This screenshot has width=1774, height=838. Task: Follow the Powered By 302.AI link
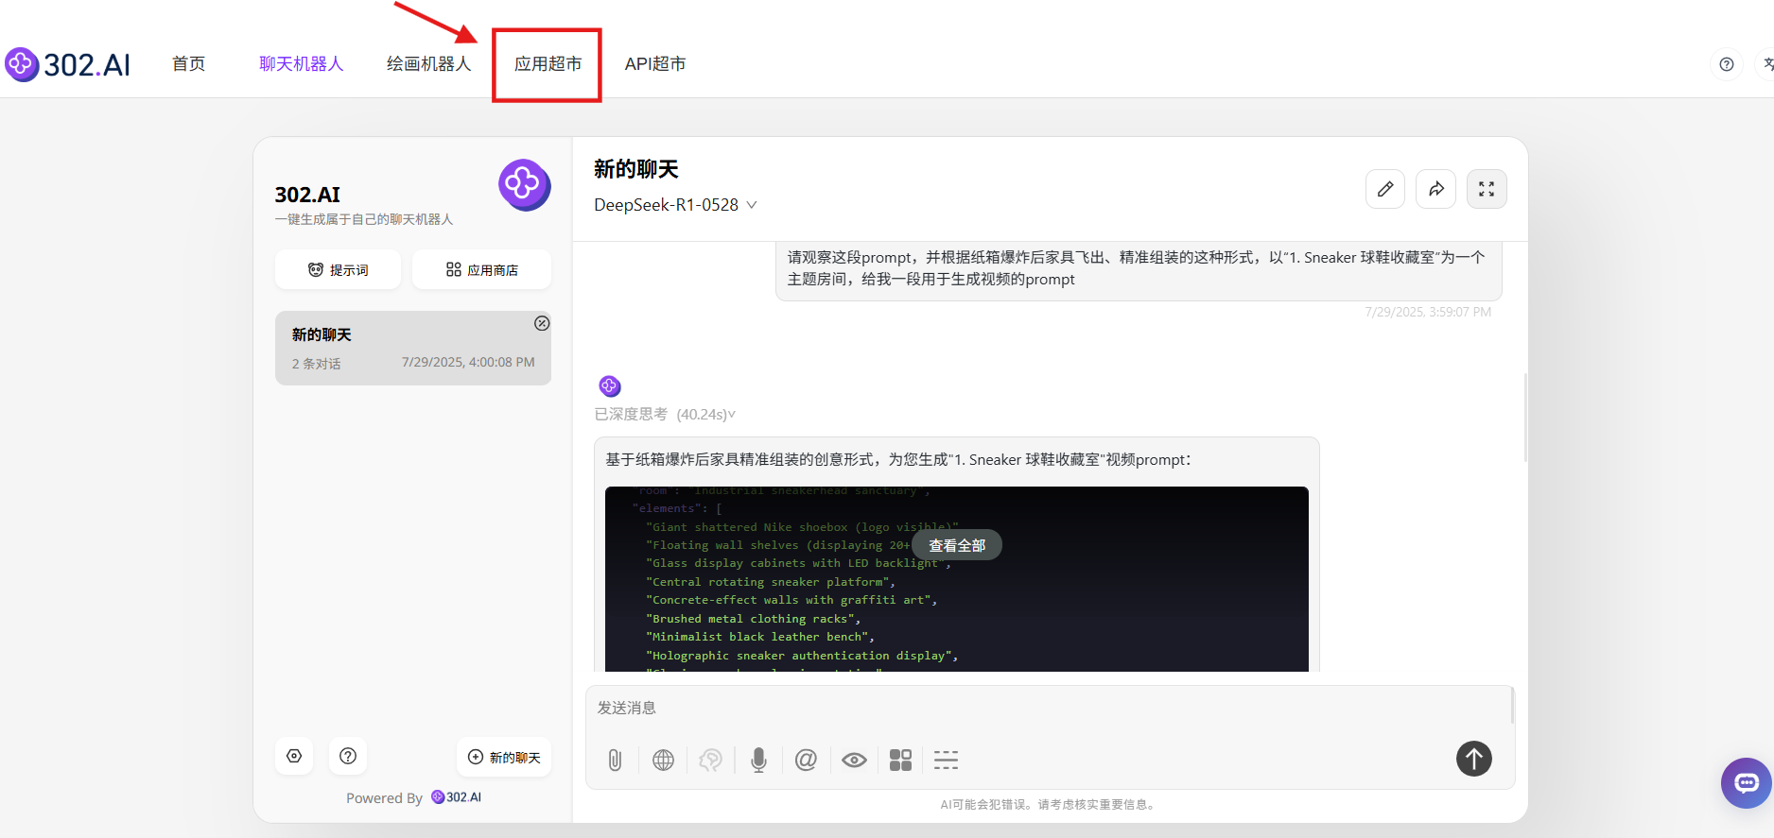pos(457,797)
